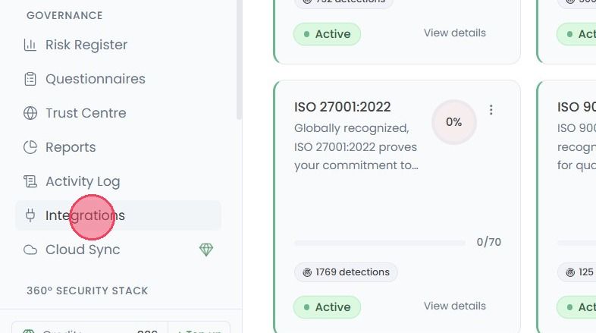Screen dimensions: 596x333
Task: Click the Active status badge on ISO 27001:2022 card
Action: [327, 307]
